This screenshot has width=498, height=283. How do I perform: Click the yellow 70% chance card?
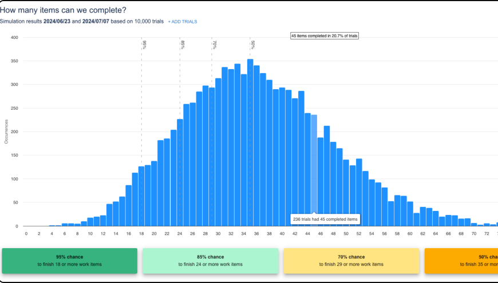click(351, 261)
